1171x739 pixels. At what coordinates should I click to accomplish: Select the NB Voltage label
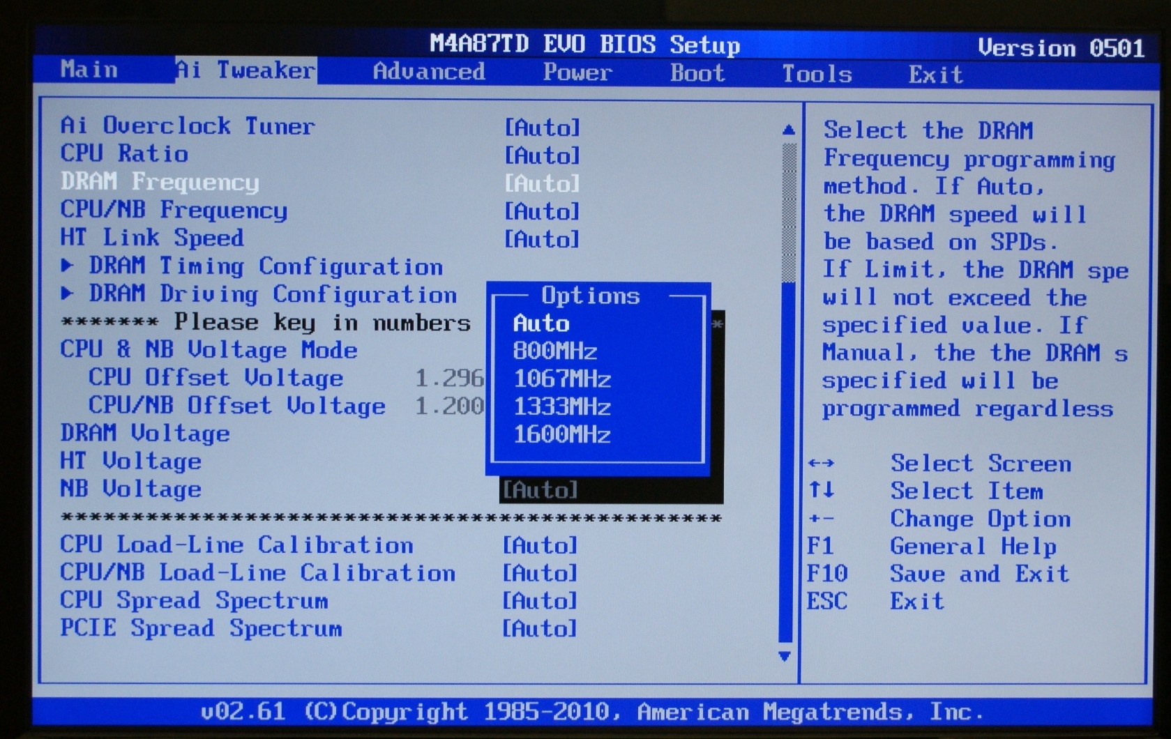tap(130, 489)
